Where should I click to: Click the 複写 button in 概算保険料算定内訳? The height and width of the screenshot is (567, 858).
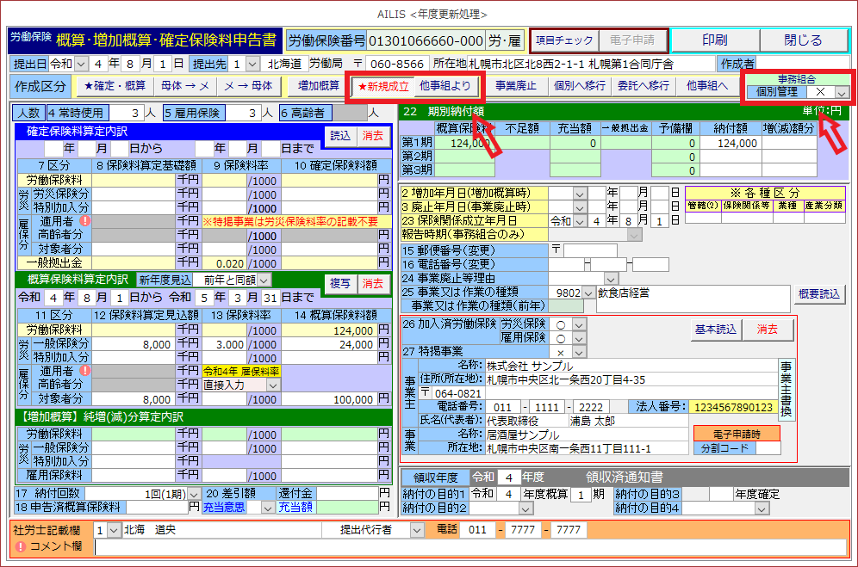[x=339, y=283]
